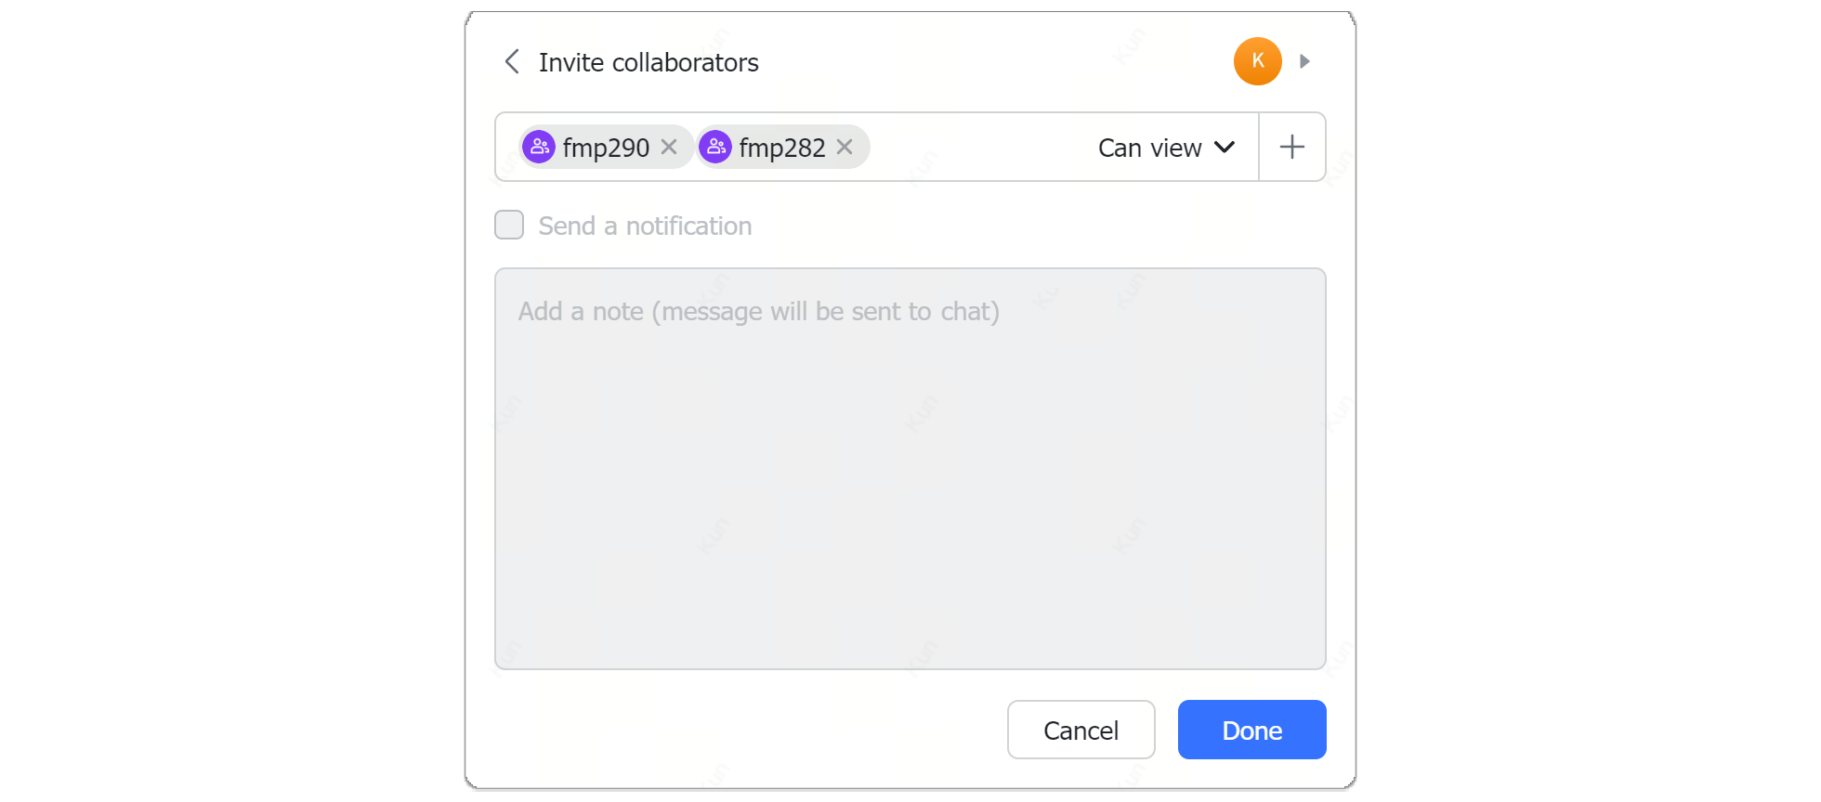Click the arrow next to the K avatar

(1305, 61)
